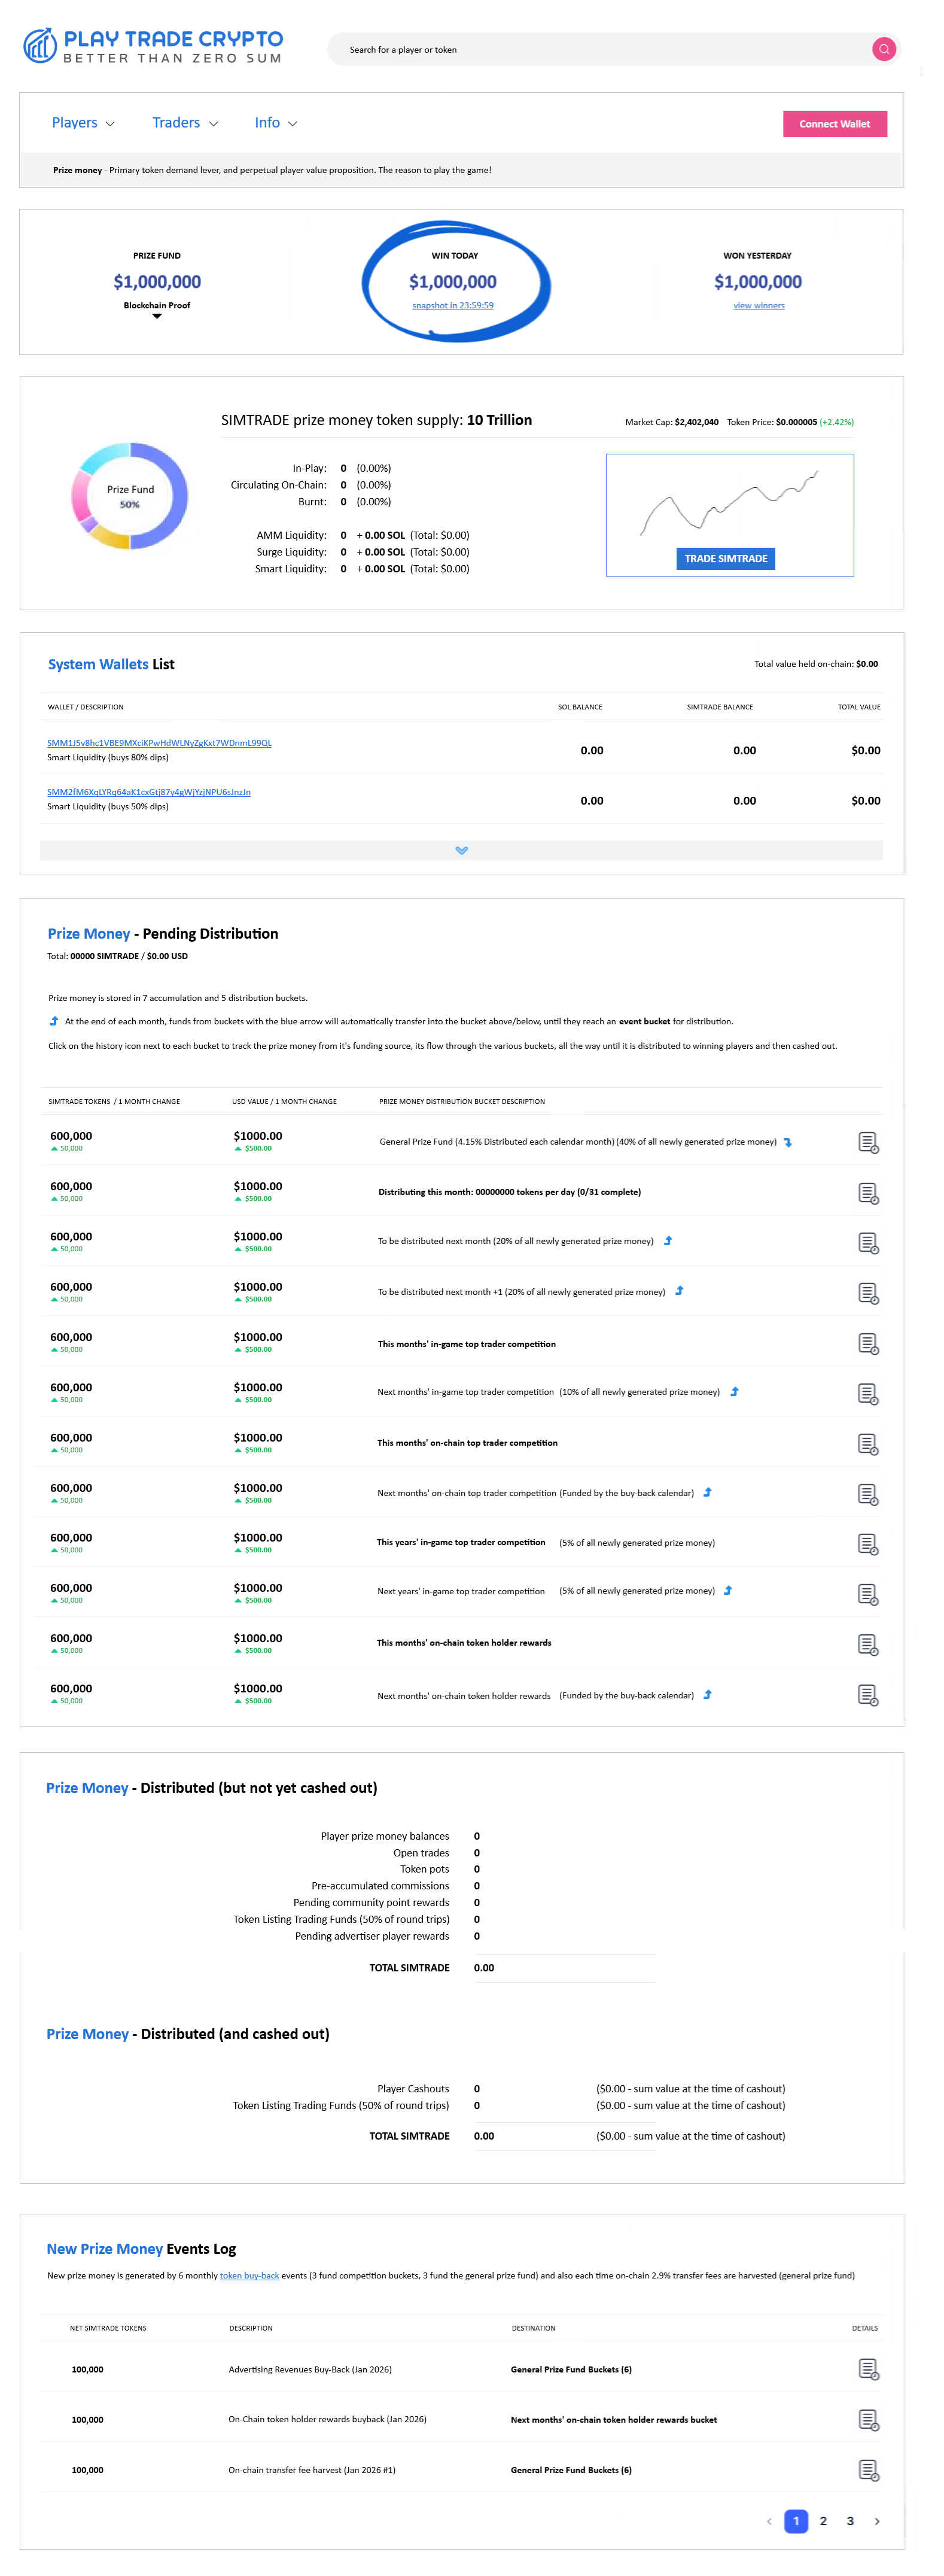
Task: Expand the System Wallets list chevron
Action: pyautogui.click(x=461, y=850)
